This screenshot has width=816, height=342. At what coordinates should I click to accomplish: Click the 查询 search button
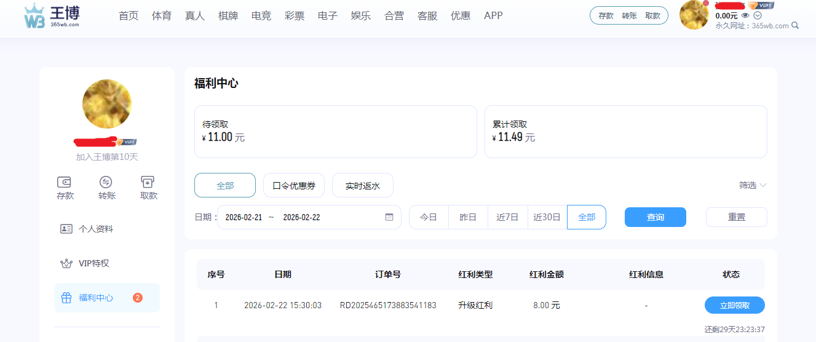click(655, 217)
